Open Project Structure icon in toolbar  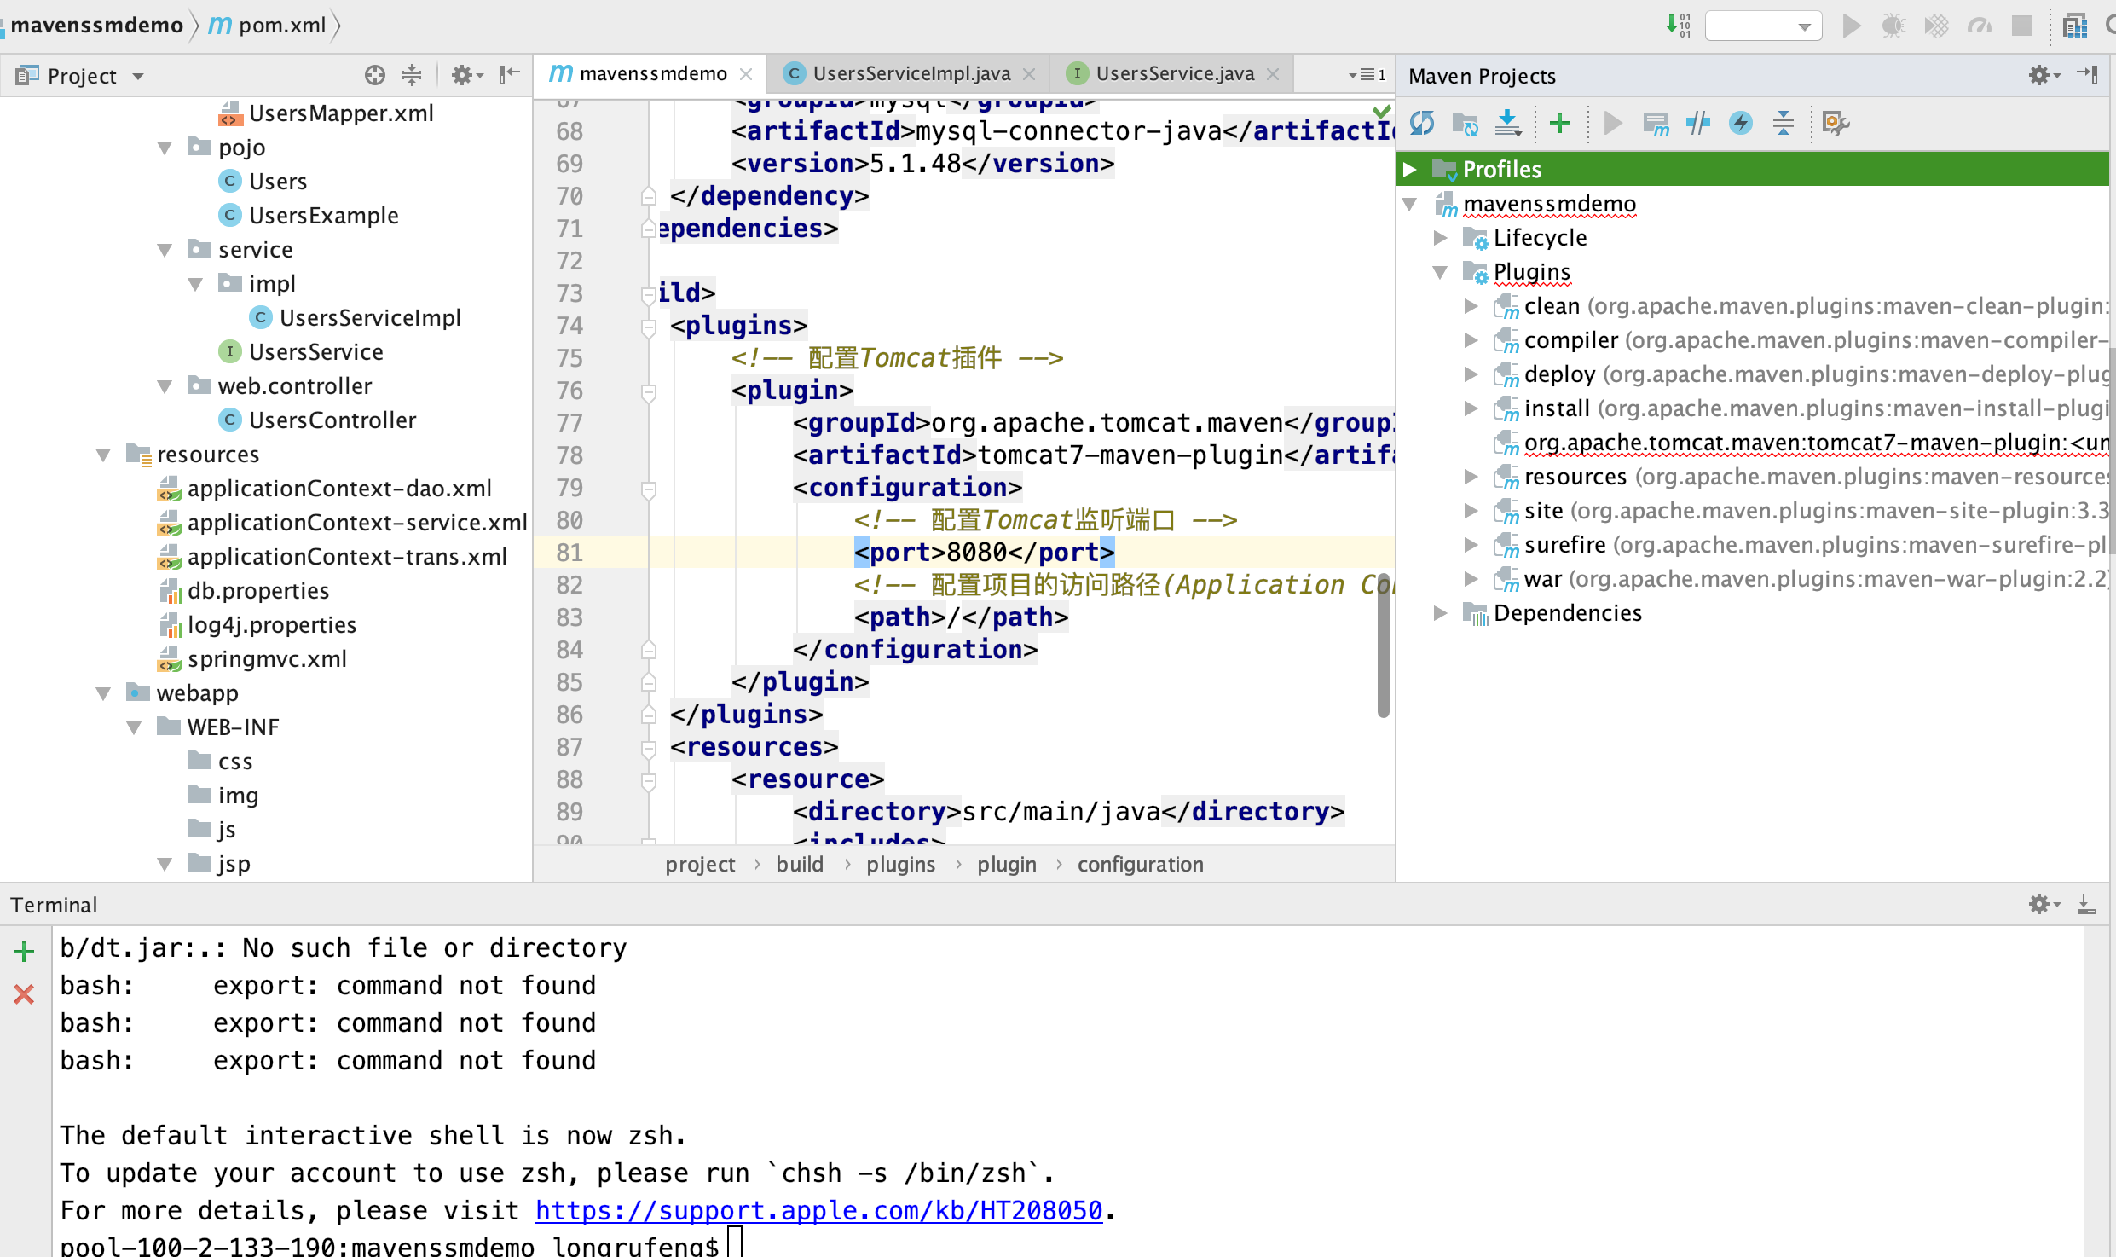click(2075, 26)
